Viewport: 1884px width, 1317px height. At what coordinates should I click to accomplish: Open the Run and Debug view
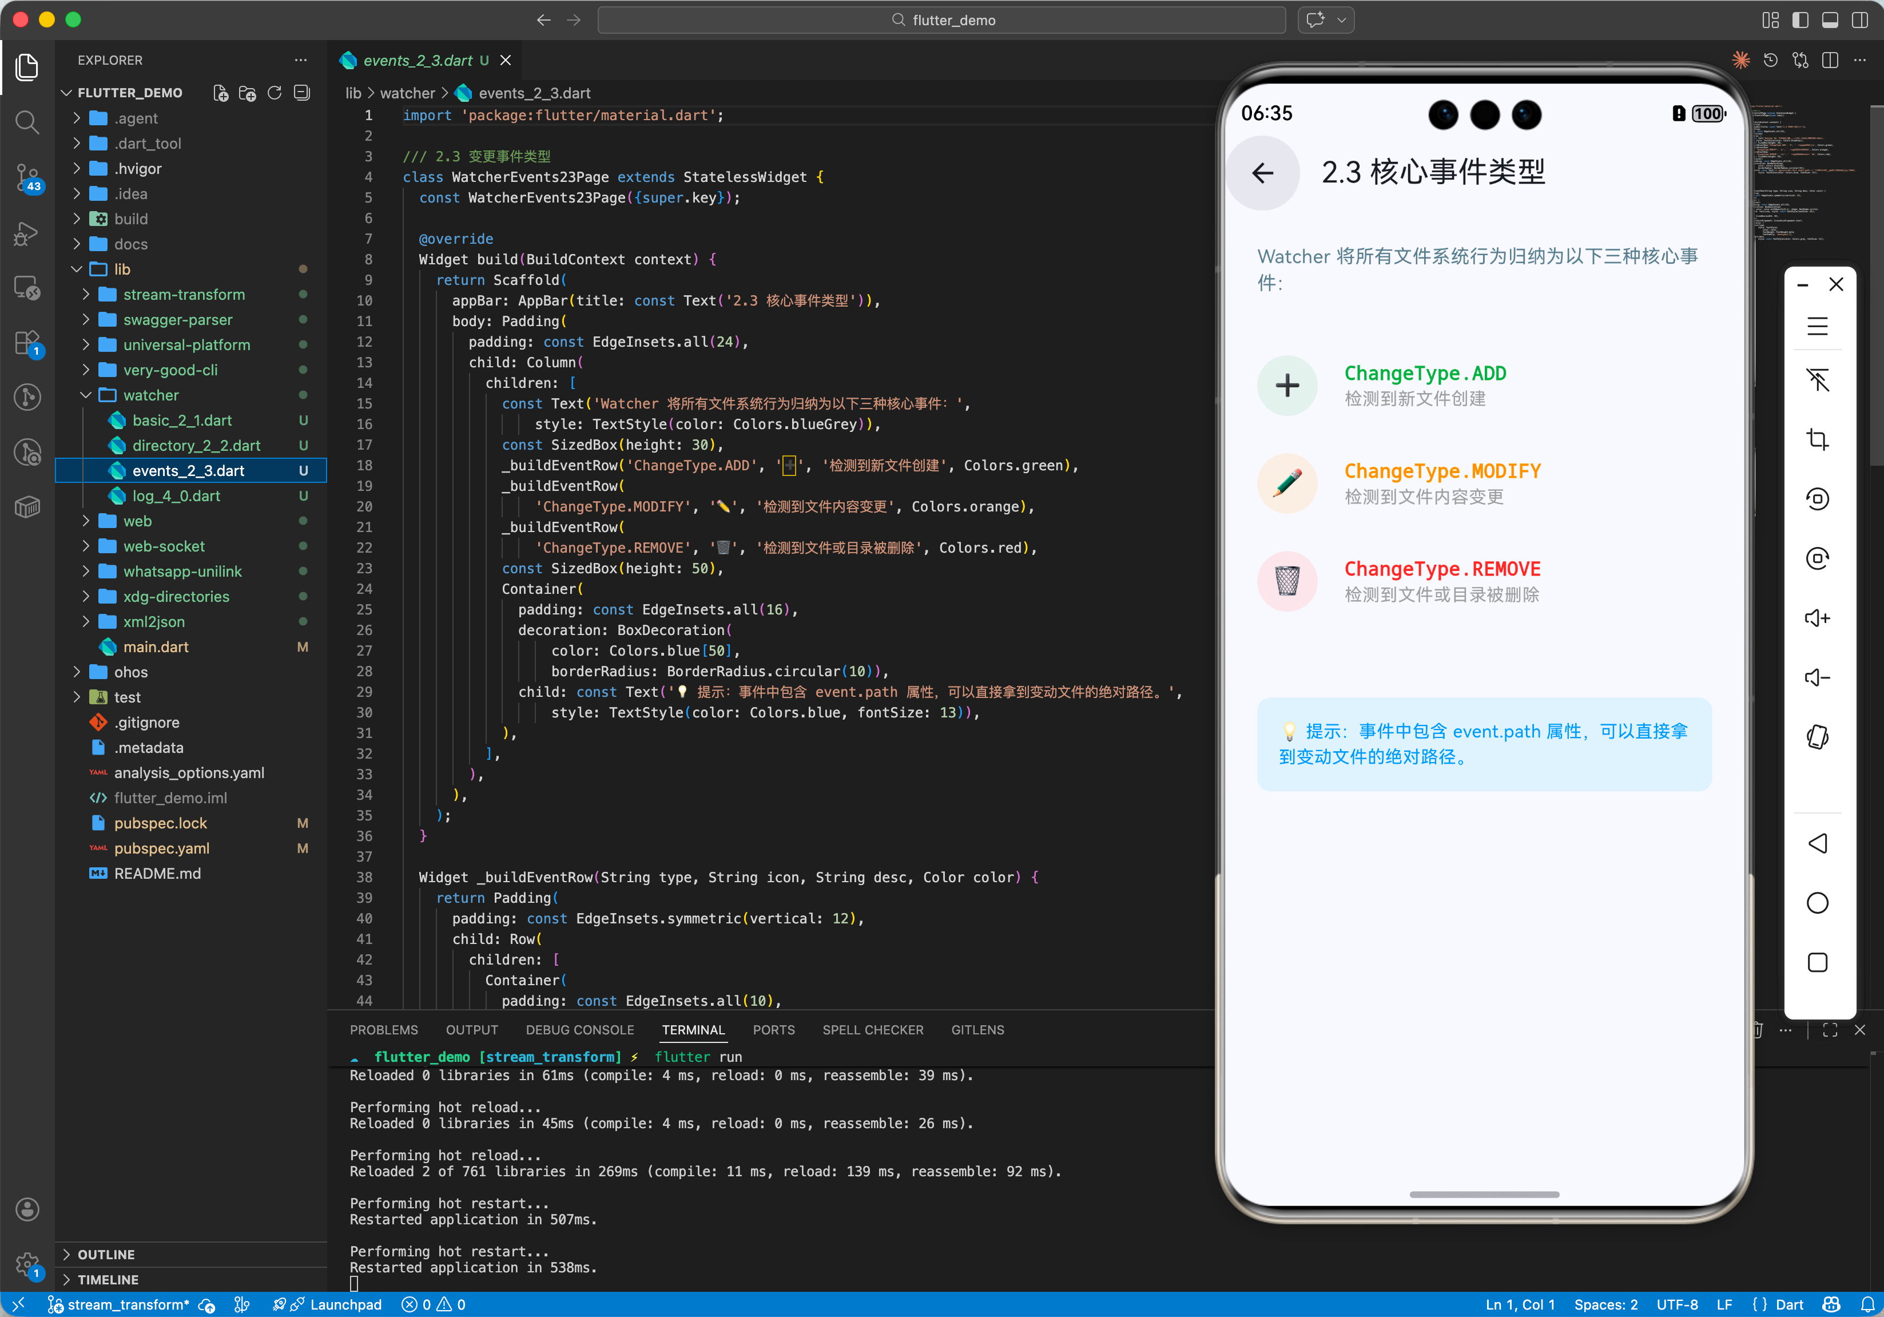tap(27, 233)
